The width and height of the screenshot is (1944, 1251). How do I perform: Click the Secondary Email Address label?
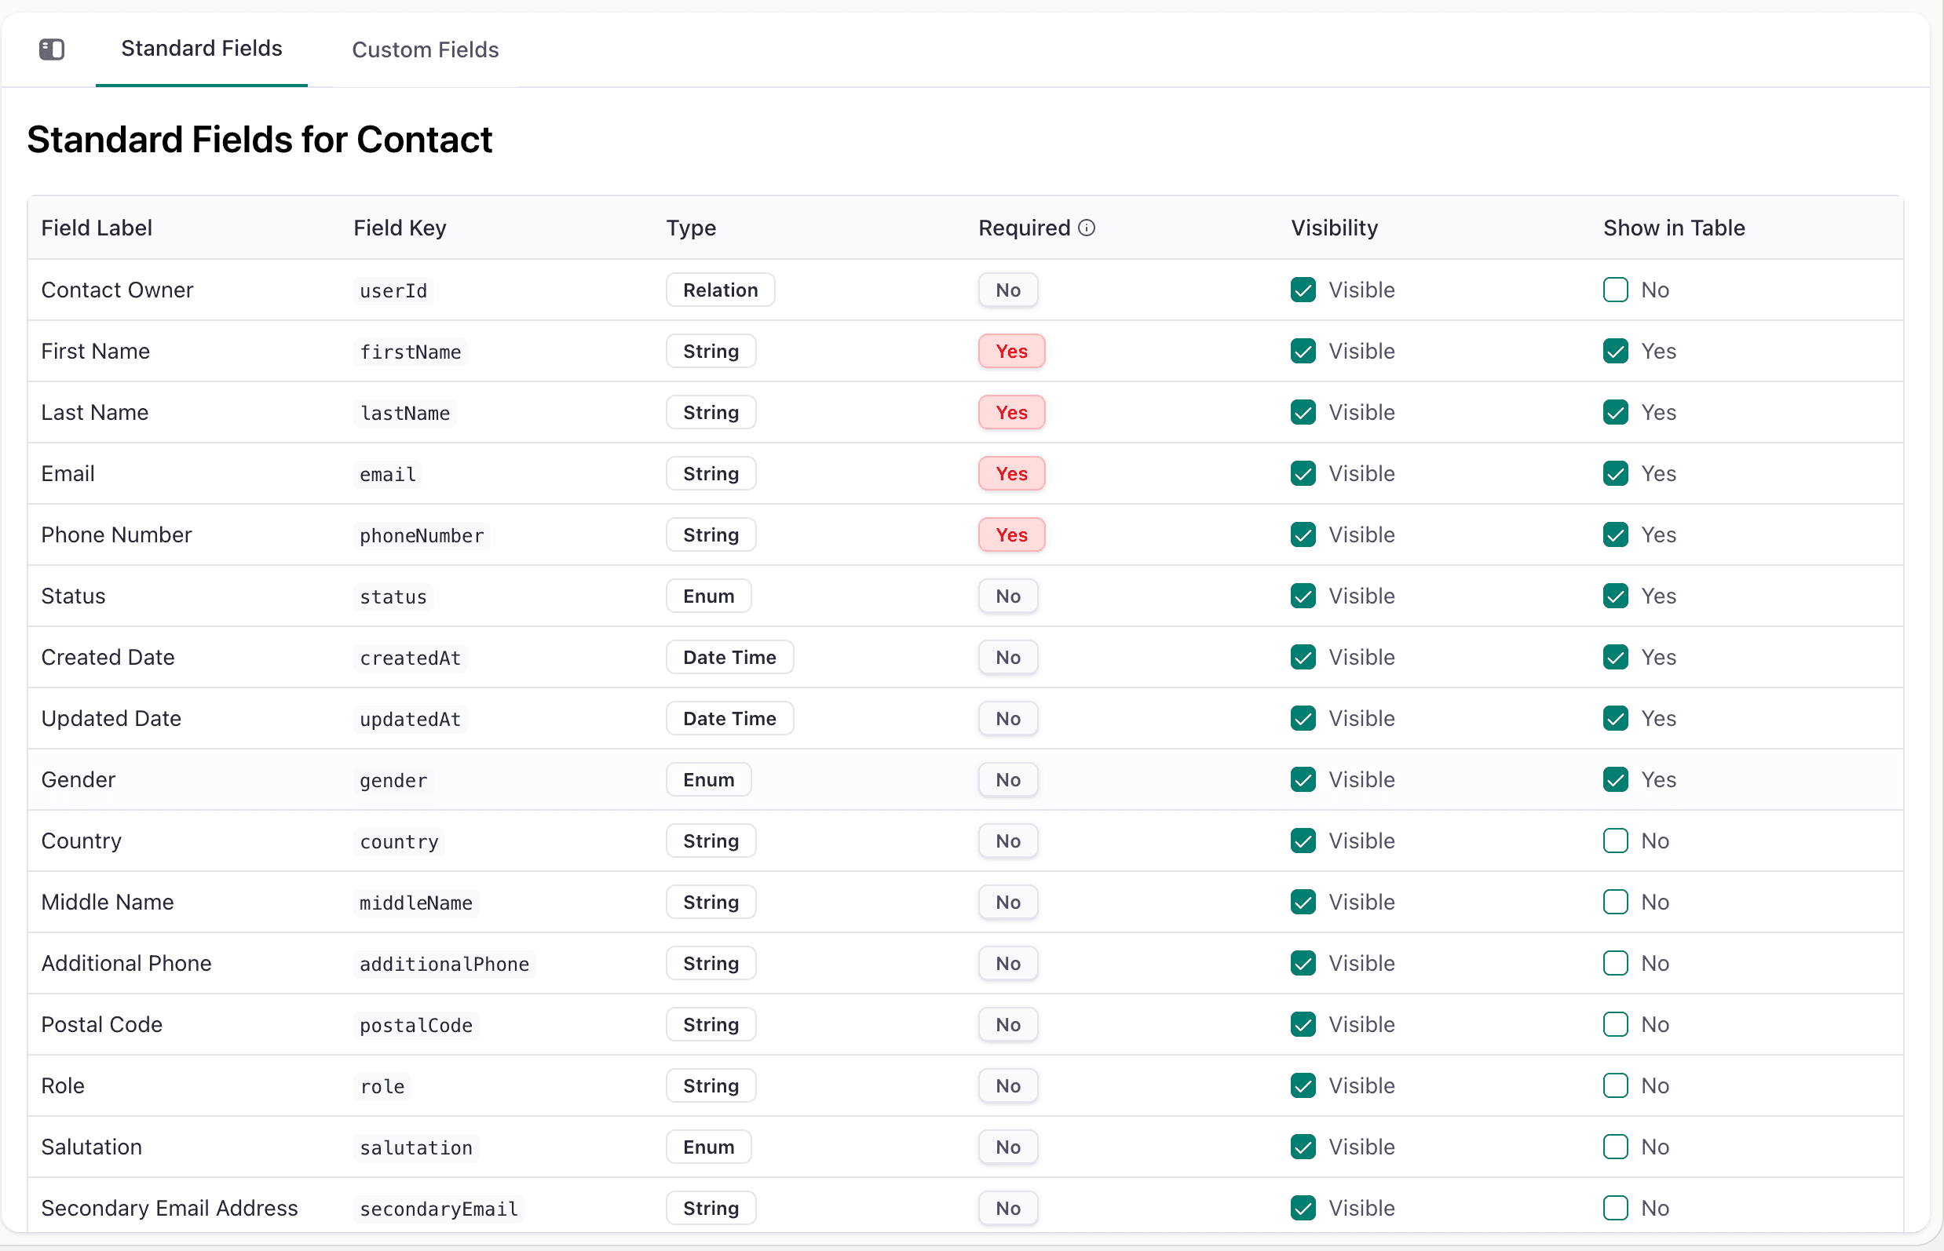pyautogui.click(x=169, y=1208)
